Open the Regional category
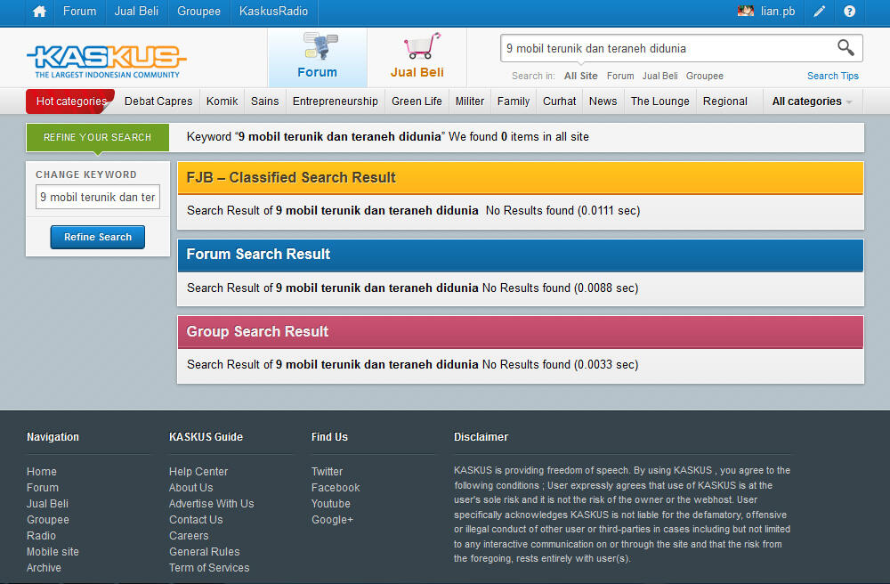Screen dimensions: 890x584 click(725, 101)
